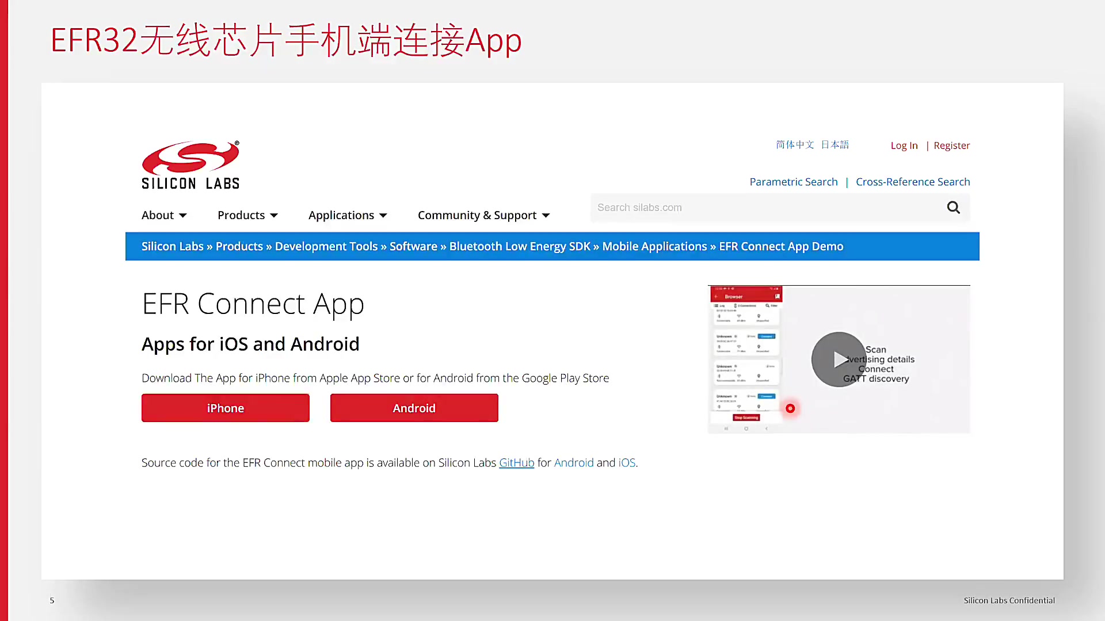Expand the Community & Support arrow

546,216
